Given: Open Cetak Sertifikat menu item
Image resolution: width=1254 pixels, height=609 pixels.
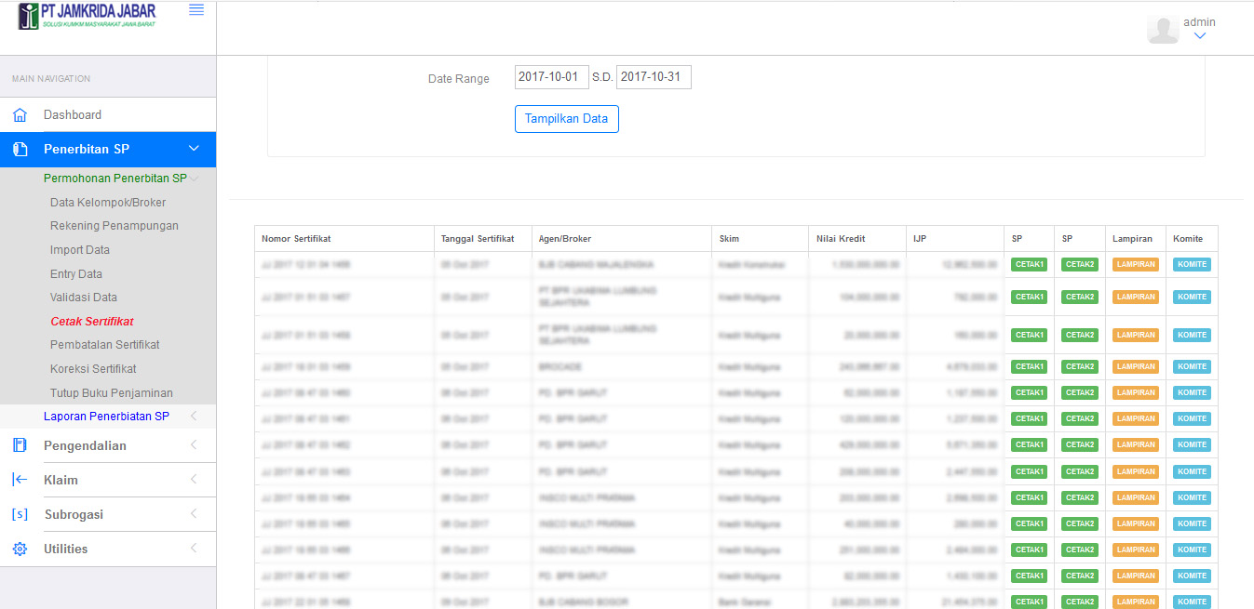Looking at the screenshot, I should (92, 322).
